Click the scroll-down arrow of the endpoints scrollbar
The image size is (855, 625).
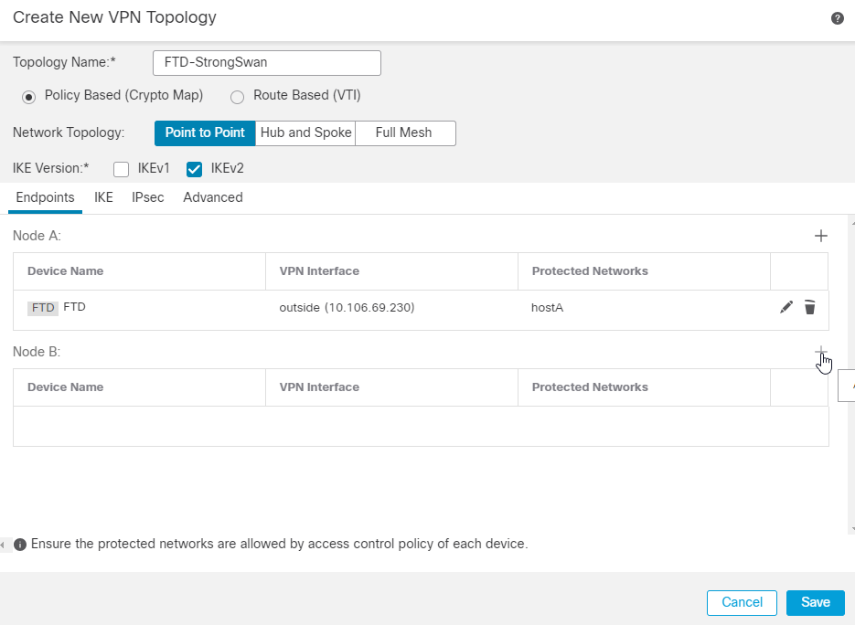[852, 528]
